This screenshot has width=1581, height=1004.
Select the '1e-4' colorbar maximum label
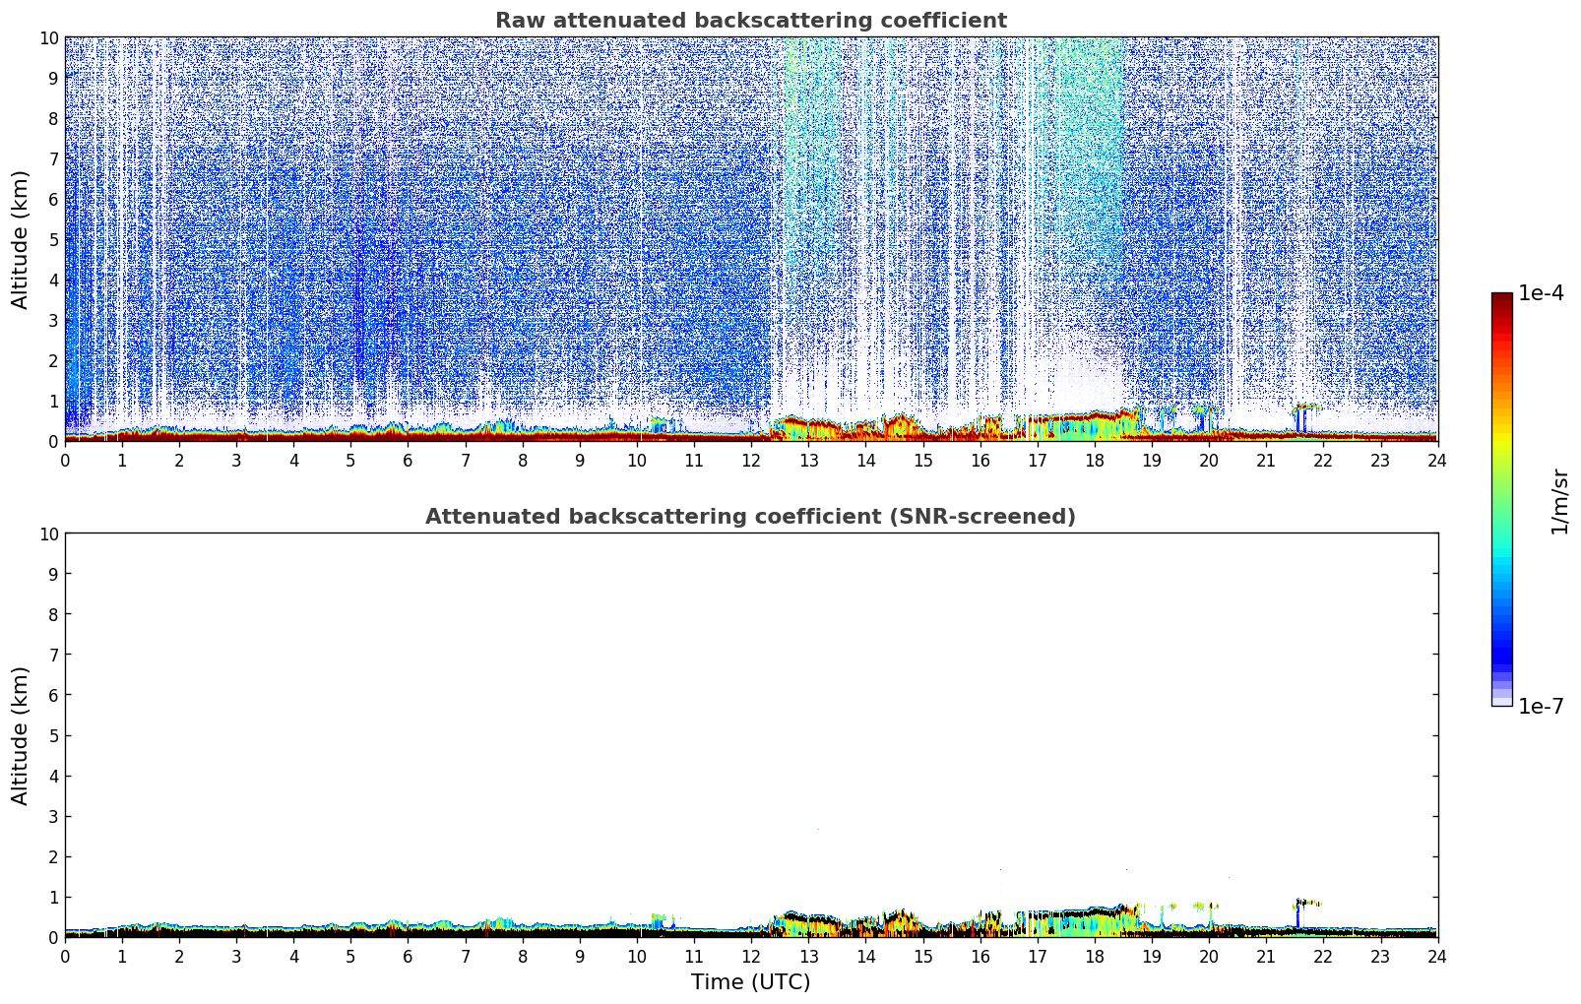[1541, 293]
